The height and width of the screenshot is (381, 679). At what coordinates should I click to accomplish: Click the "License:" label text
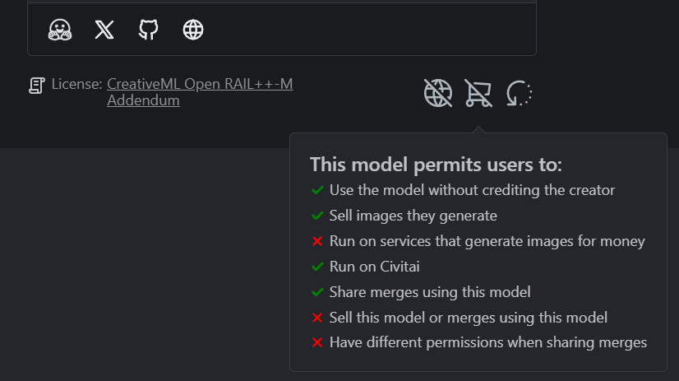(77, 84)
